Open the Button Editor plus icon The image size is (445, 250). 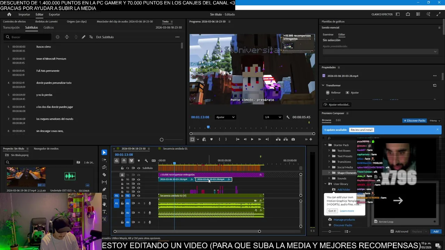pyautogui.click(x=311, y=139)
